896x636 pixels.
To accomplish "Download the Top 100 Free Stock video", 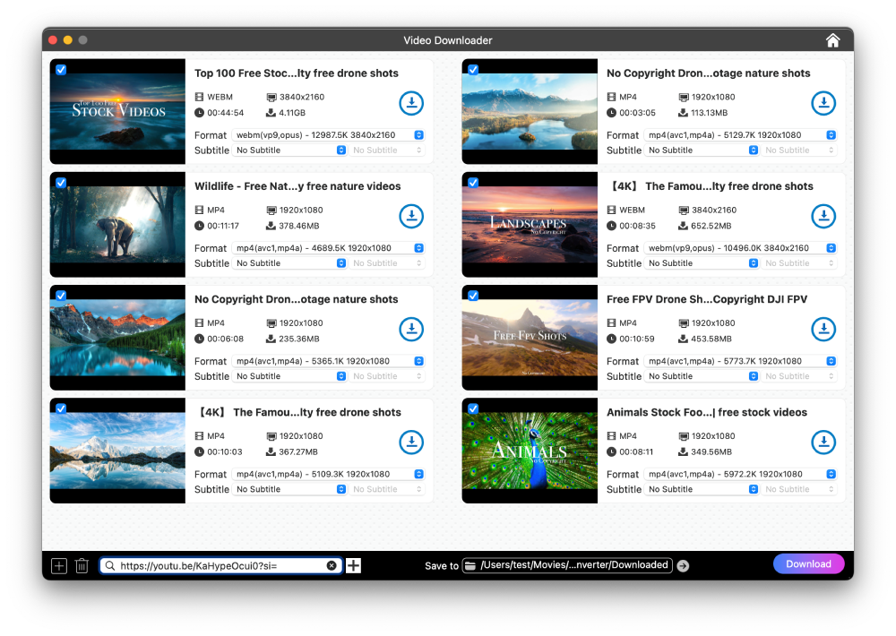I will 410,103.
